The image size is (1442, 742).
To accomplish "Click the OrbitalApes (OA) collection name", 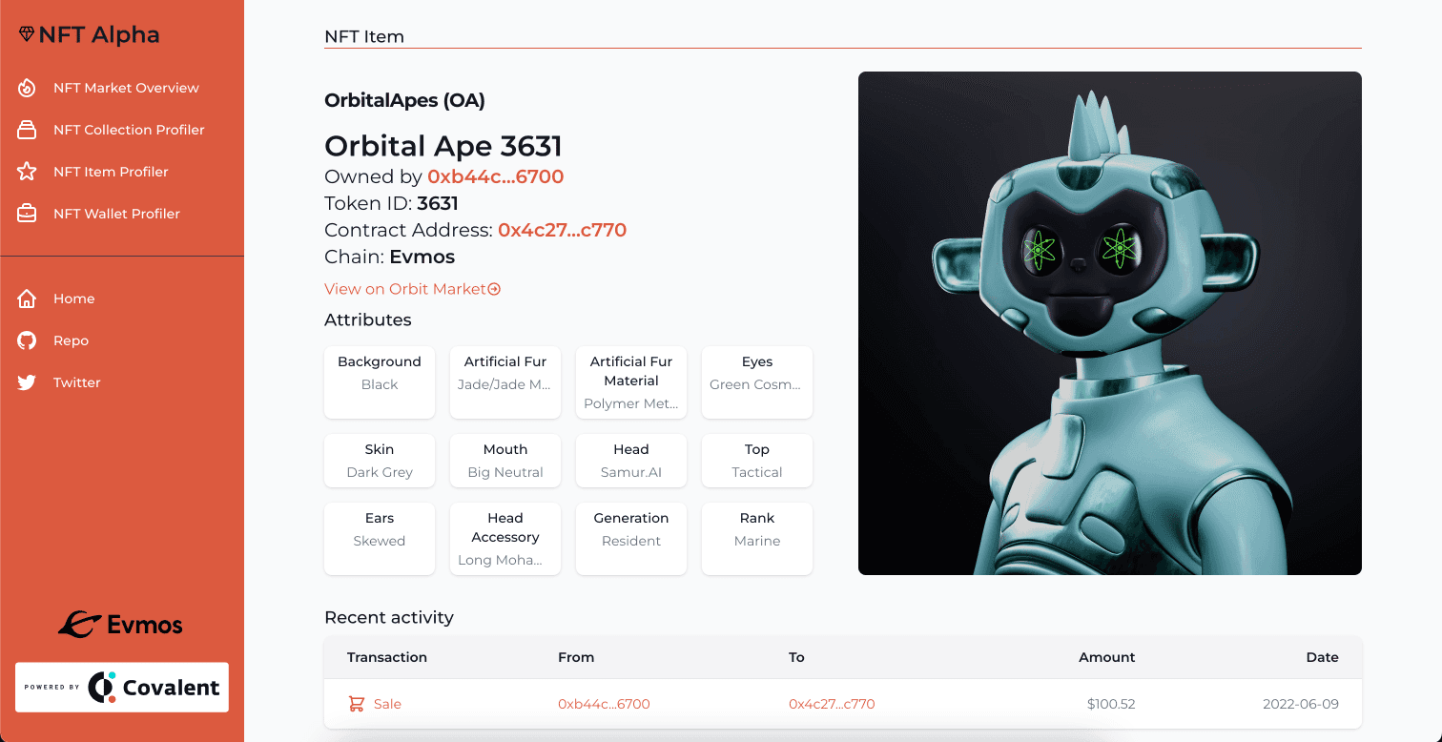I will tap(404, 100).
